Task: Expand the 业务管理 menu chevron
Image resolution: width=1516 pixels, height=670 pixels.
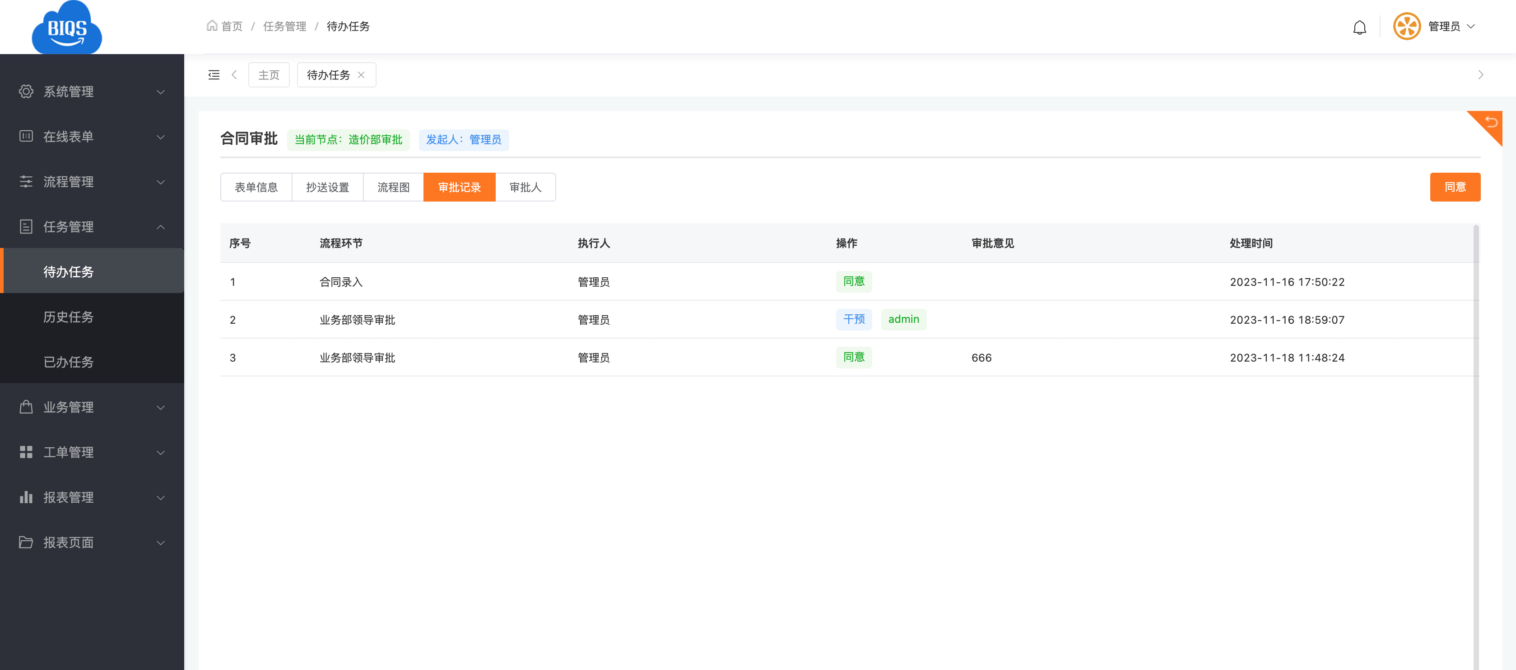Action: pyautogui.click(x=161, y=407)
